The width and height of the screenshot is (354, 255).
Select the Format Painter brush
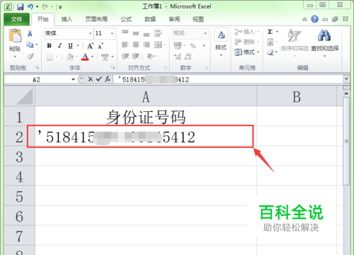coord(30,56)
